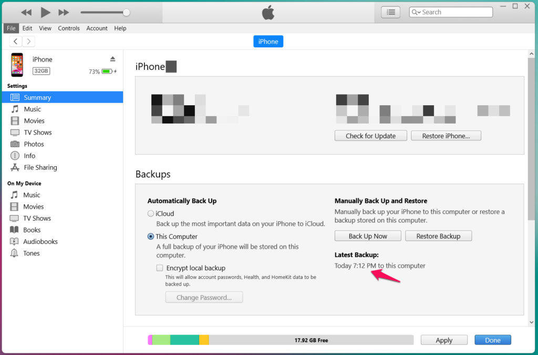
Task: Click the play button
Action: [45, 13]
